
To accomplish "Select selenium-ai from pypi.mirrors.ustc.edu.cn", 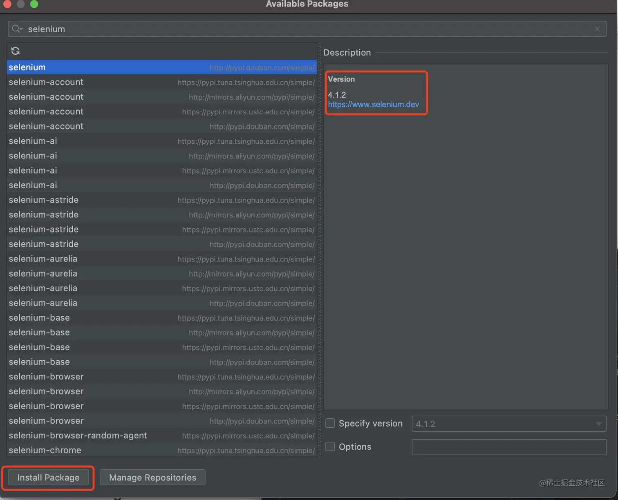I will coord(161,170).
